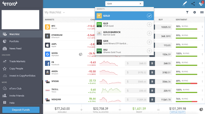
Task: Click the SPX500 Buy button
Action: pyautogui.click(x=161, y=82)
